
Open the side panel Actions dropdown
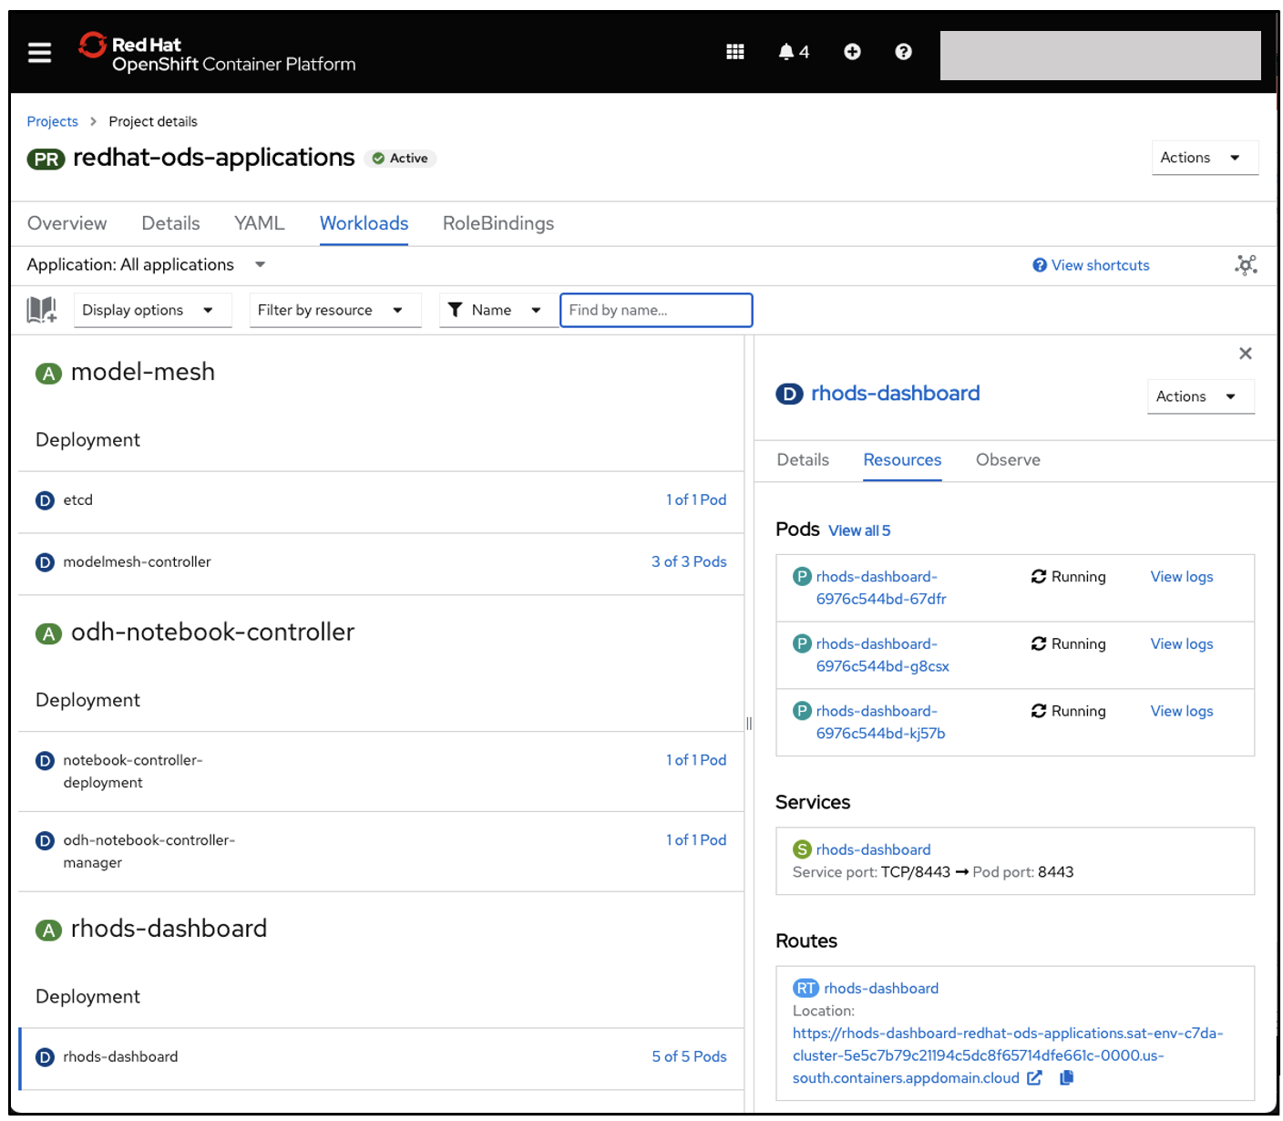tap(1200, 396)
